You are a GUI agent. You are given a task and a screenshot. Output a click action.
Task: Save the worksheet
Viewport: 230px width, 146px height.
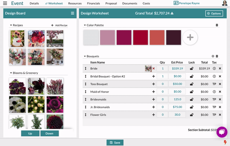point(115,143)
